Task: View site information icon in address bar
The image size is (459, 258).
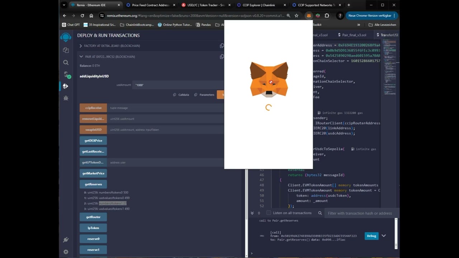Action: [102, 16]
